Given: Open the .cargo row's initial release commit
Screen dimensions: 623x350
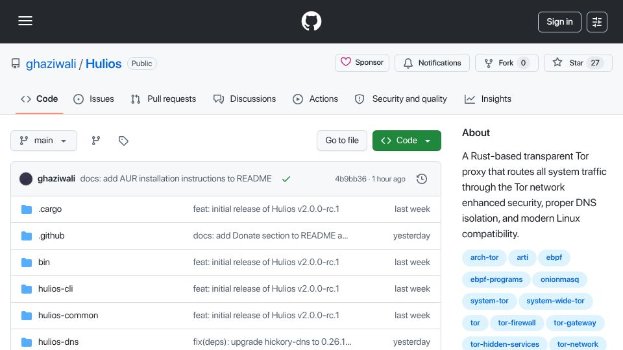Looking at the screenshot, I should (266, 209).
